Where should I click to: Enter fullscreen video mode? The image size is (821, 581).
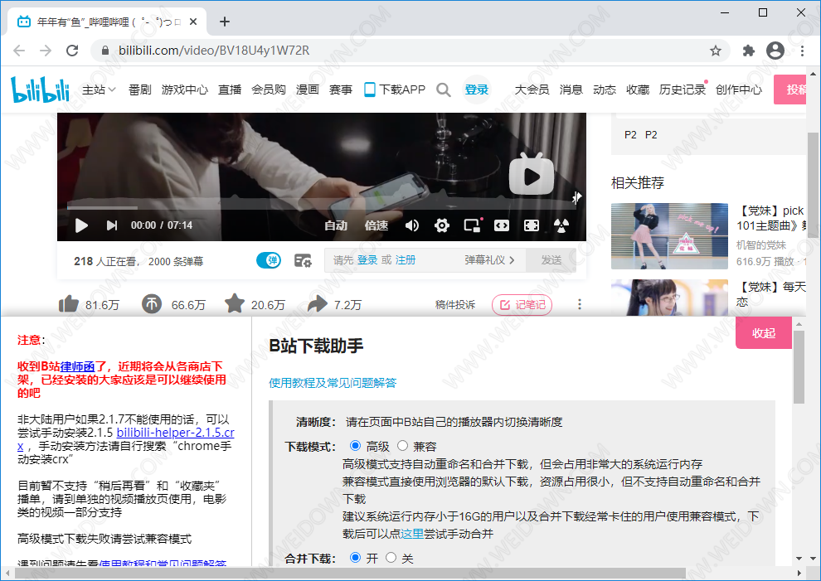tap(532, 225)
